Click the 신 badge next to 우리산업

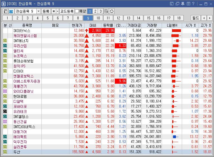pyautogui.click(x=5, y=45)
